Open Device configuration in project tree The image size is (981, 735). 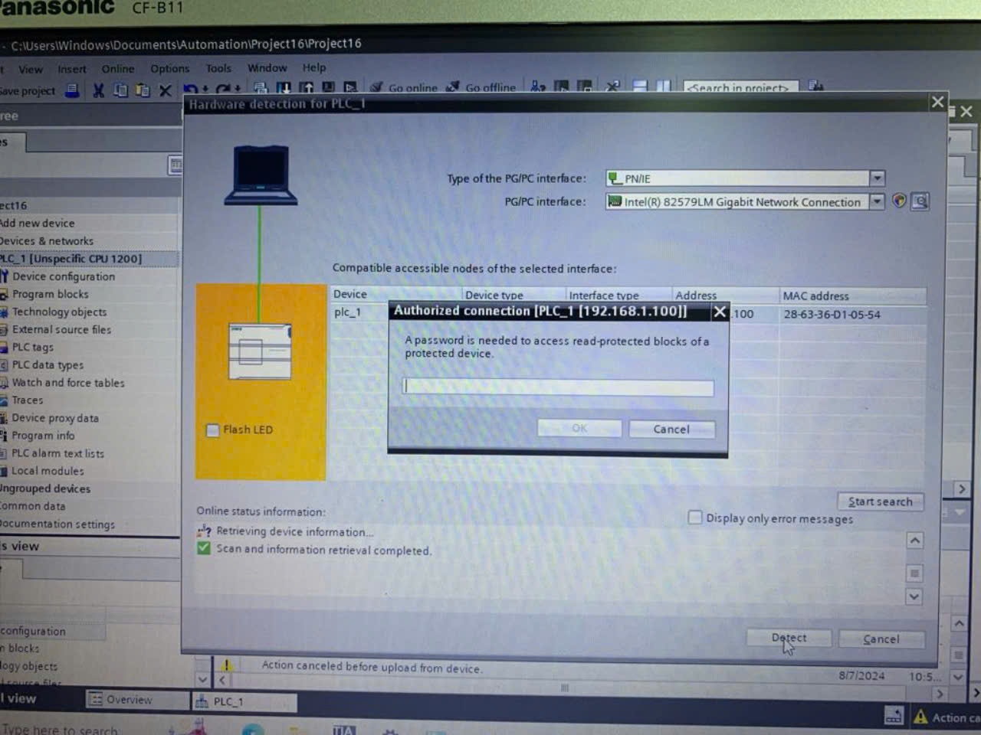[65, 276]
